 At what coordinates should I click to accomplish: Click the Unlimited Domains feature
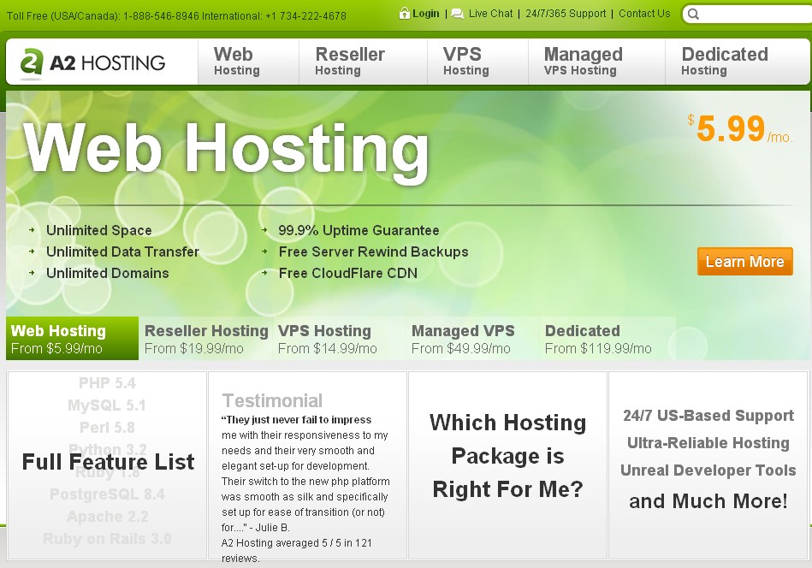click(108, 273)
